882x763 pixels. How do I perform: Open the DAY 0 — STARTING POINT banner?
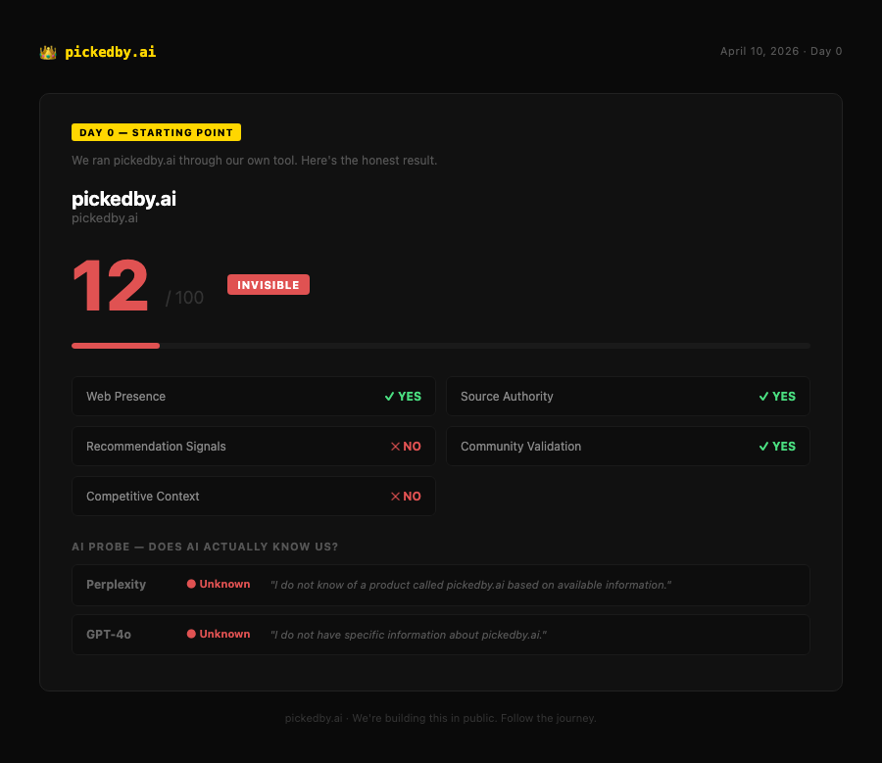tap(156, 132)
